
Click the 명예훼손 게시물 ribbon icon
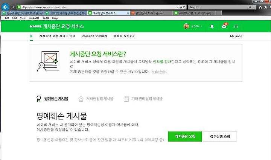(39, 99)
